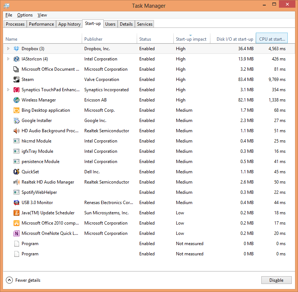Click the IAStorIcon row icon
Screen dimensions: 298x292
(16, 59)
